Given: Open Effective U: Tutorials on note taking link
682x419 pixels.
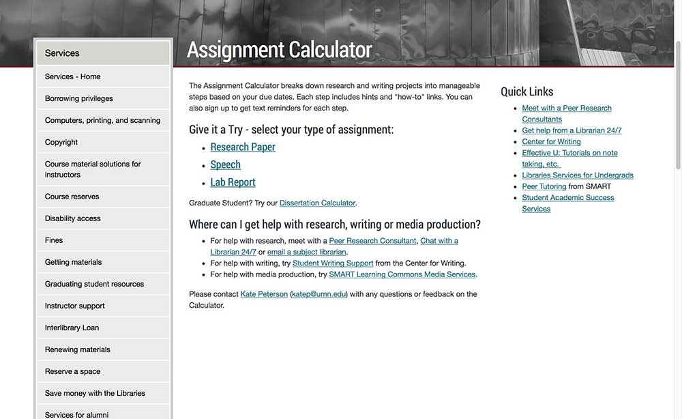Looking at the screenshot, I should coord(569,158).
